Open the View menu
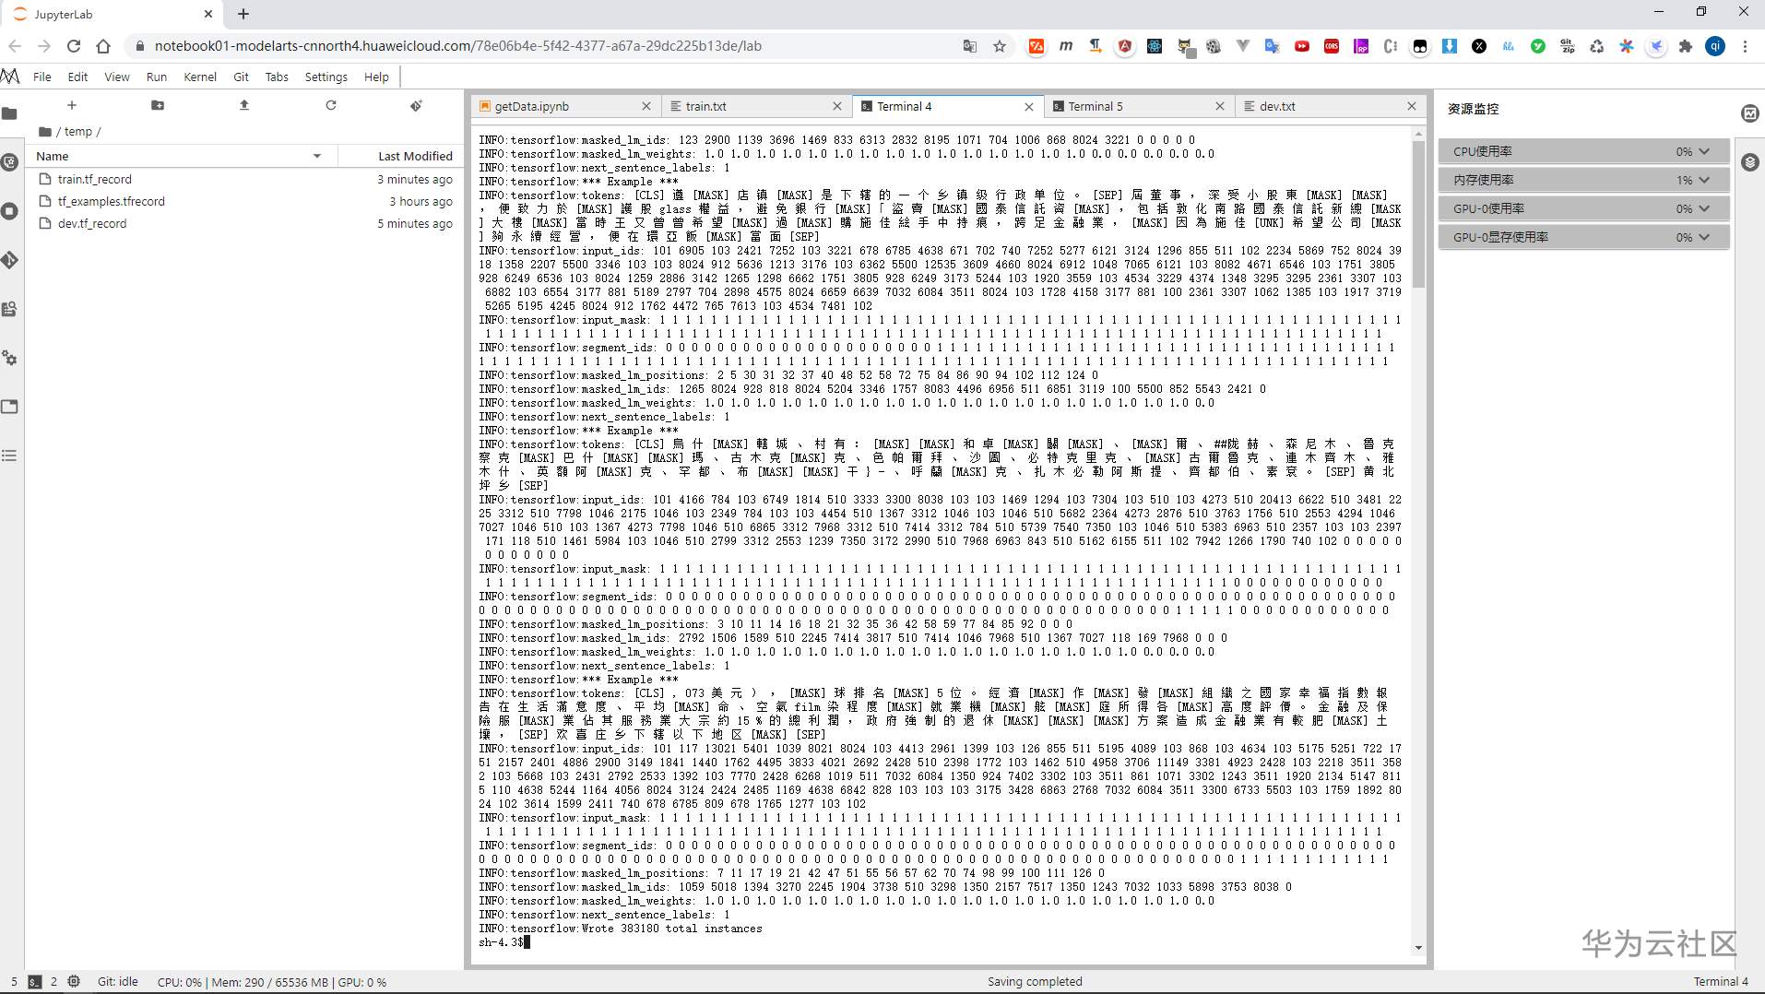 click(117, 77)
